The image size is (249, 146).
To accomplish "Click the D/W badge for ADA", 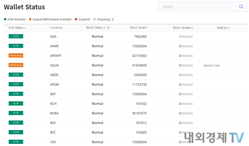I will [16, 36].
